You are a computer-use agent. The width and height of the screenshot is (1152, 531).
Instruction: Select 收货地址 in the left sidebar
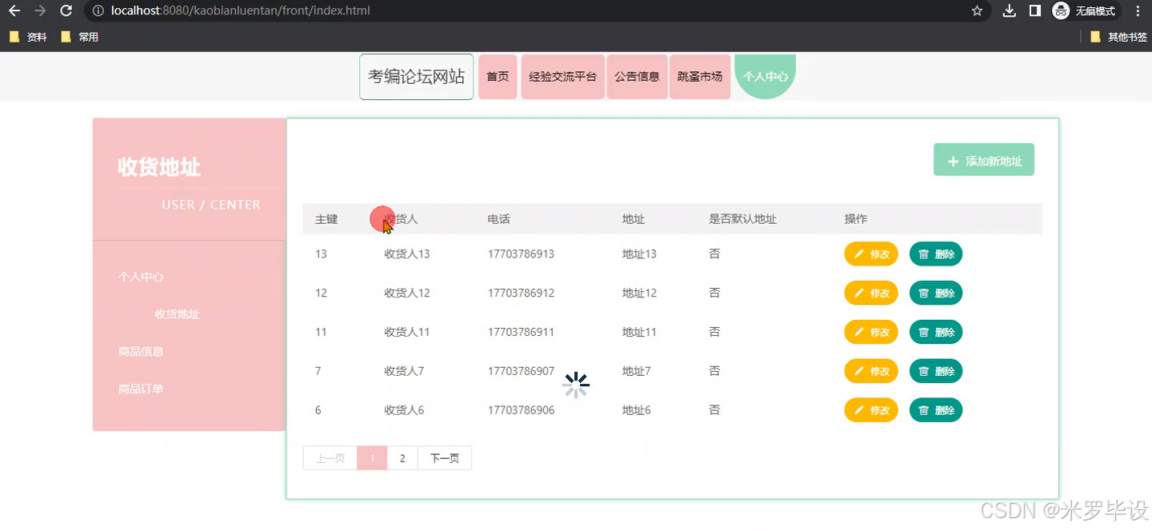point(177,314)
